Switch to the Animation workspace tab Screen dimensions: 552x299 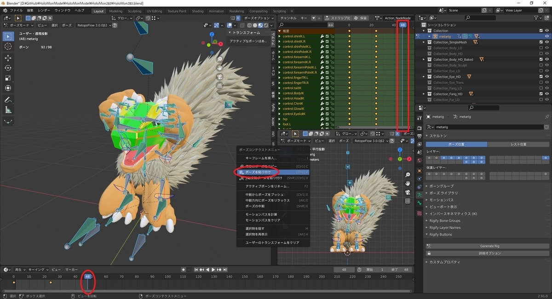tap(216, 11)
